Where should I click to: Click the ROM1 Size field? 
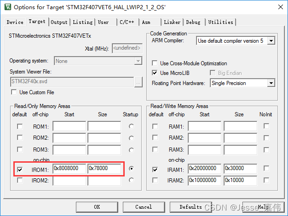point(104,126)
